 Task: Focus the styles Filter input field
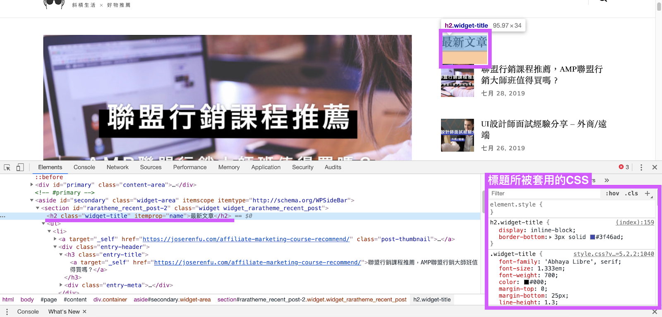(544, 194)
